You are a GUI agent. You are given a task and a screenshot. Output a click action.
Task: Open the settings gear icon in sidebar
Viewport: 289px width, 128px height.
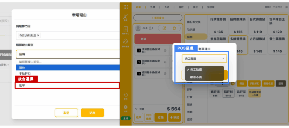(x=126, y=108)
